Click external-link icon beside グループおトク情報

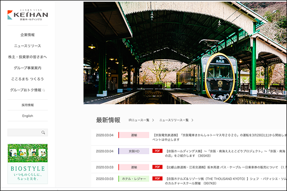(44, 90)
